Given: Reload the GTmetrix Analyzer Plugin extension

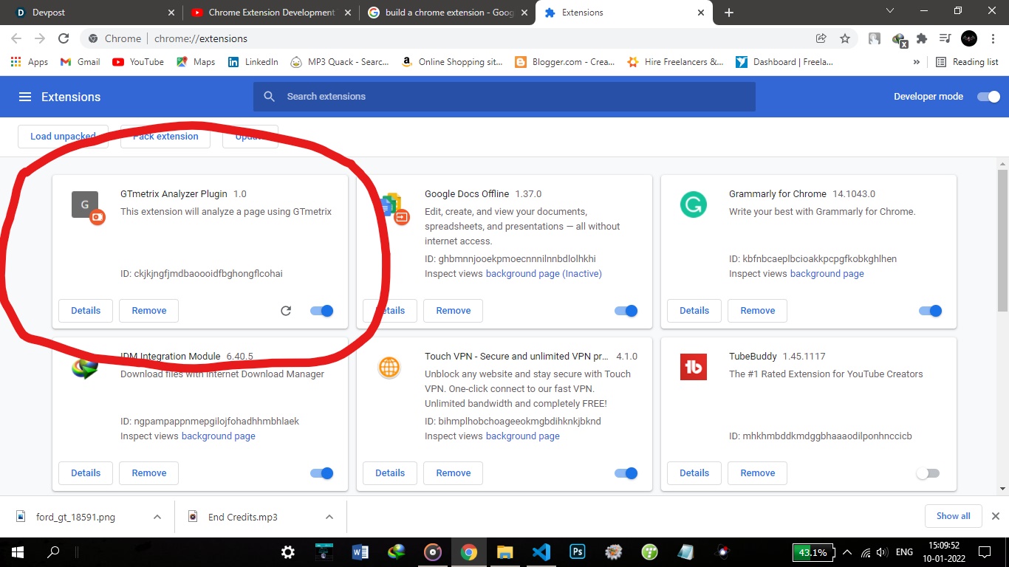Looking at the screenshot, I should pyautogui.click(x=286, y=311).
